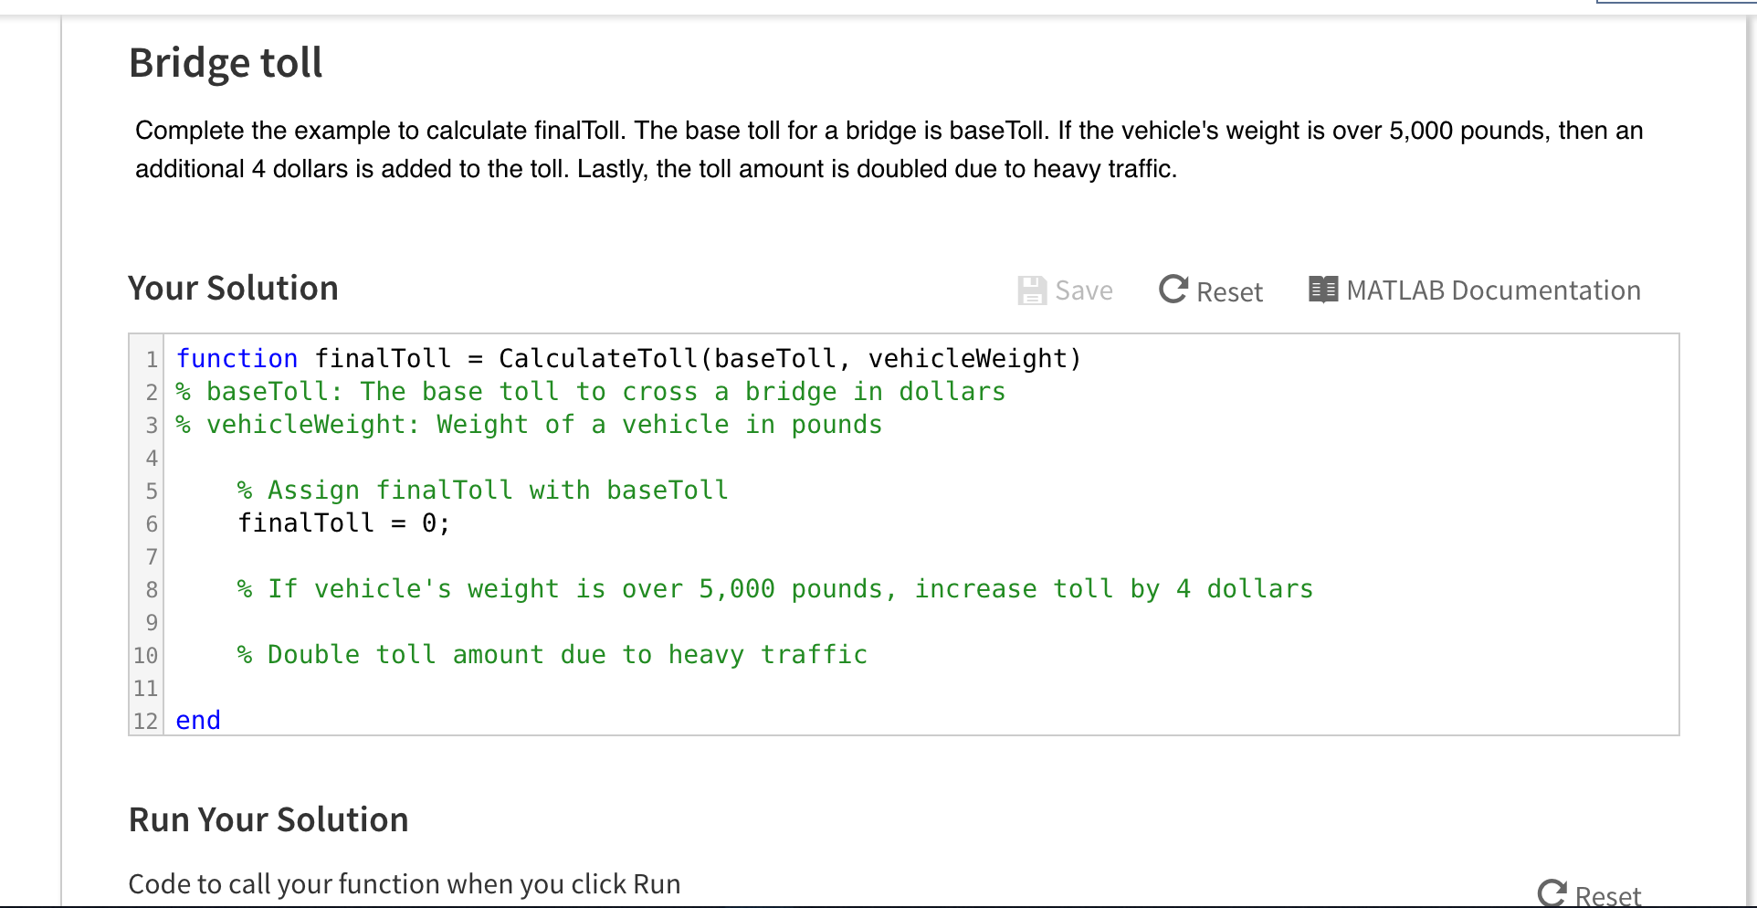The height and width of the screenshot is (908, 1757).
Task: Click the Reset circular arrow icon above the editor
Action: pyautogui.click(x=1173, y=288)
